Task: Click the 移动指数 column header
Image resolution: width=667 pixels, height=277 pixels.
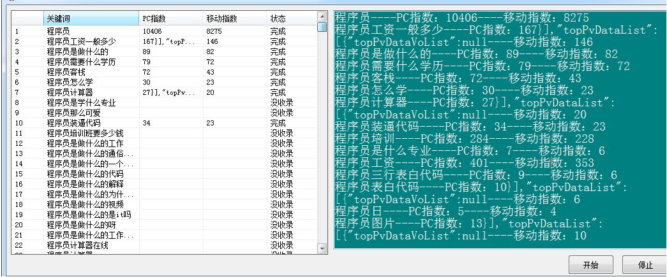Action: click(235, 18)
